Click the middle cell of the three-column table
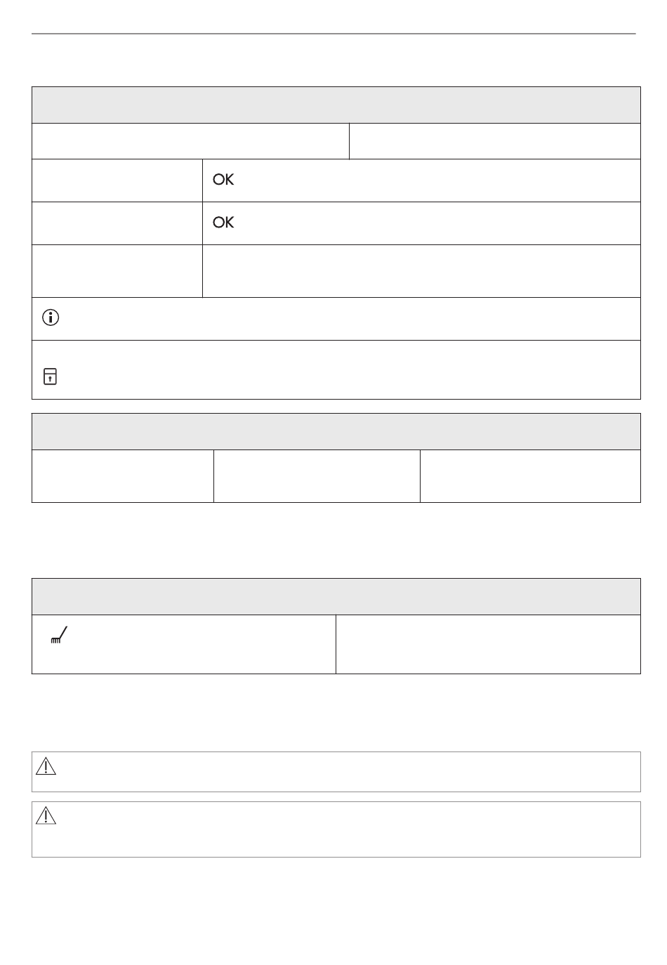The height and width of the screenshot is (965, 667). (317, 476)
